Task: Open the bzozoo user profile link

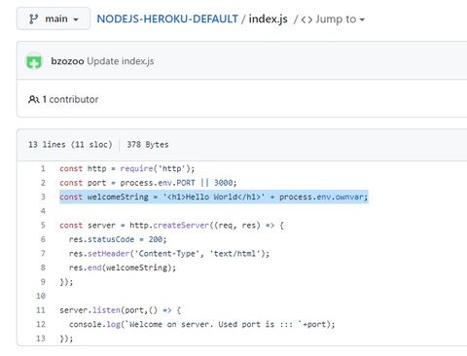Action: point(67,61)
